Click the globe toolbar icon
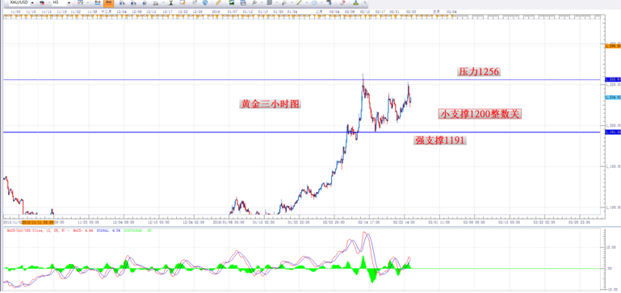 205,2
